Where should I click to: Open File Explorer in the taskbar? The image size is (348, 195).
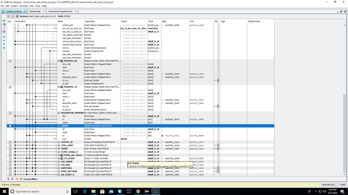(93, 192)
